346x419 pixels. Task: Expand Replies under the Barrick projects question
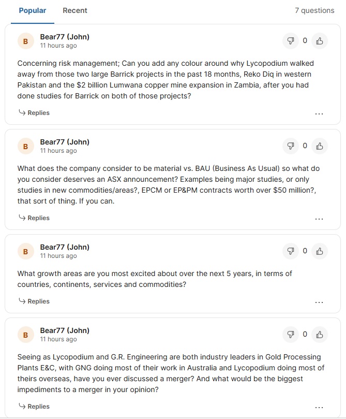coord(34,113)
